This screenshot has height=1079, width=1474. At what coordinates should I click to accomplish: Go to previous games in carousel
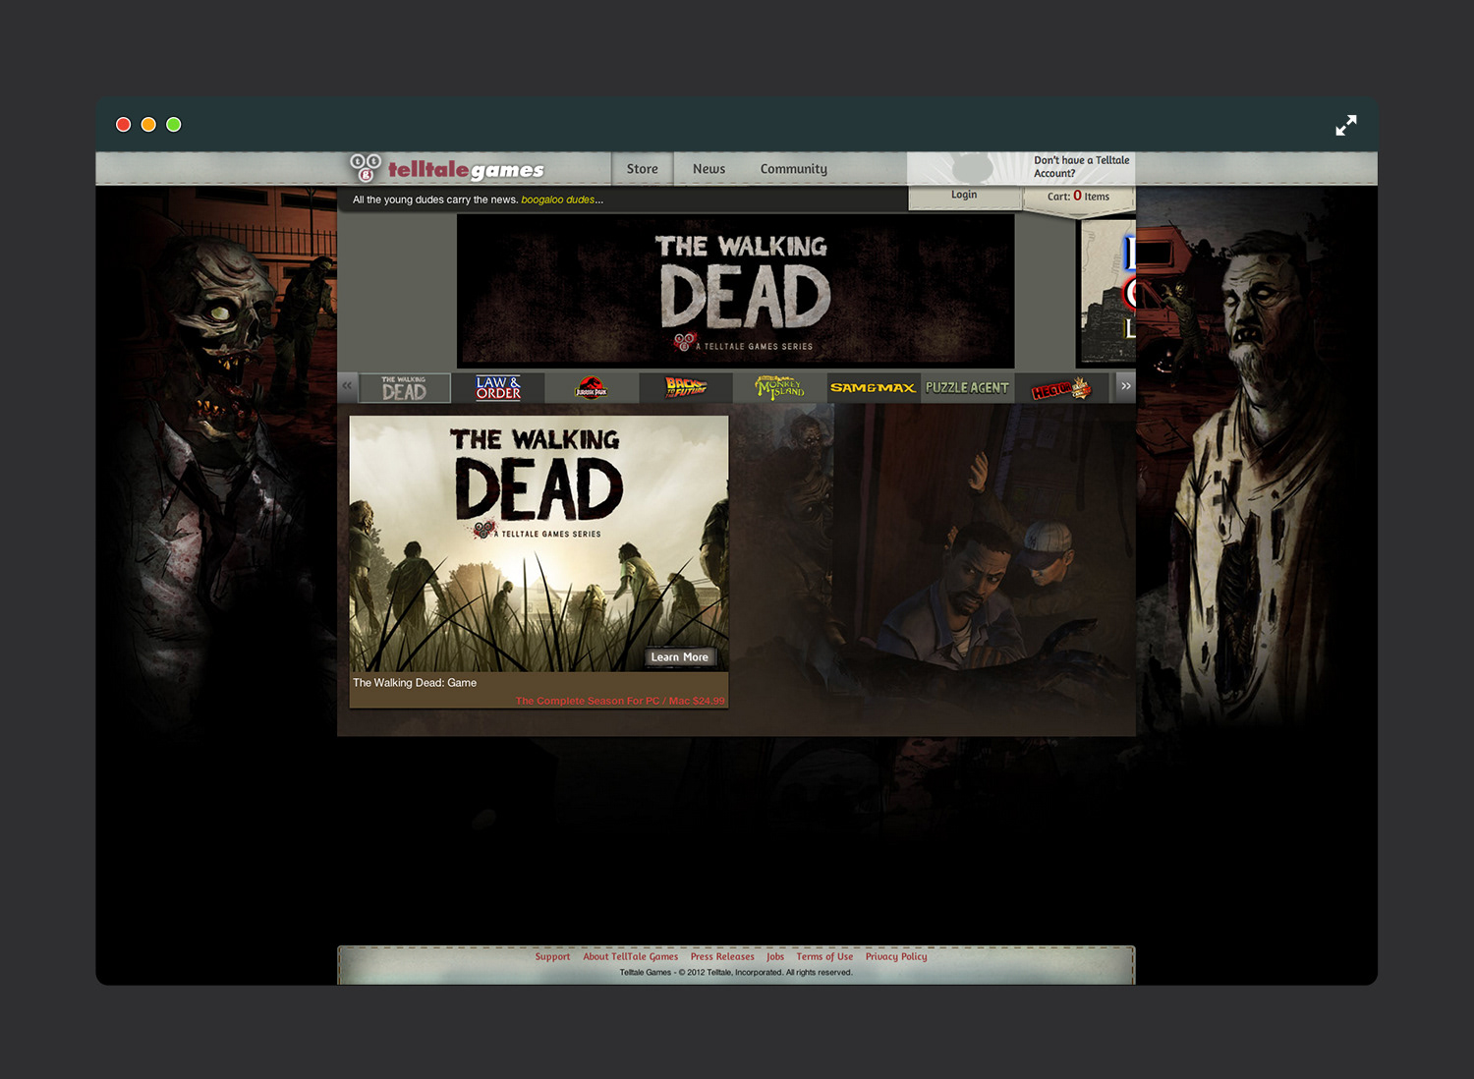click(347, 387)
